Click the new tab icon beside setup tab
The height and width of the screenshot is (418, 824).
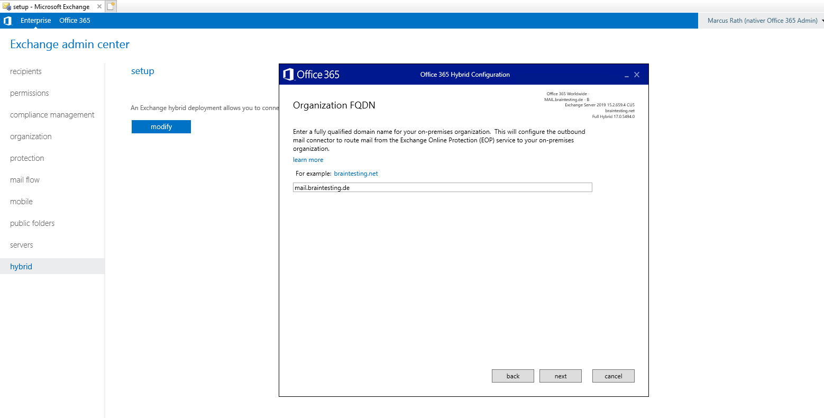[x=111, y=6]
